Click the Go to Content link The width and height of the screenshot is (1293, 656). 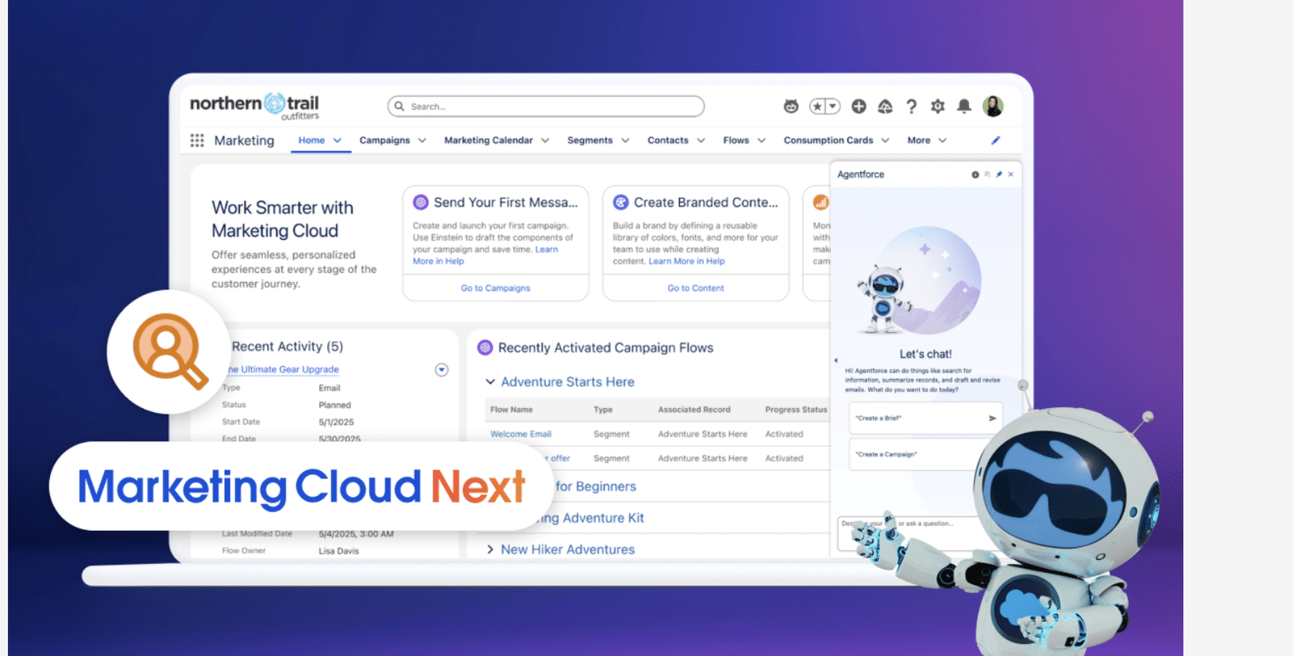click(x=696, y=288)
